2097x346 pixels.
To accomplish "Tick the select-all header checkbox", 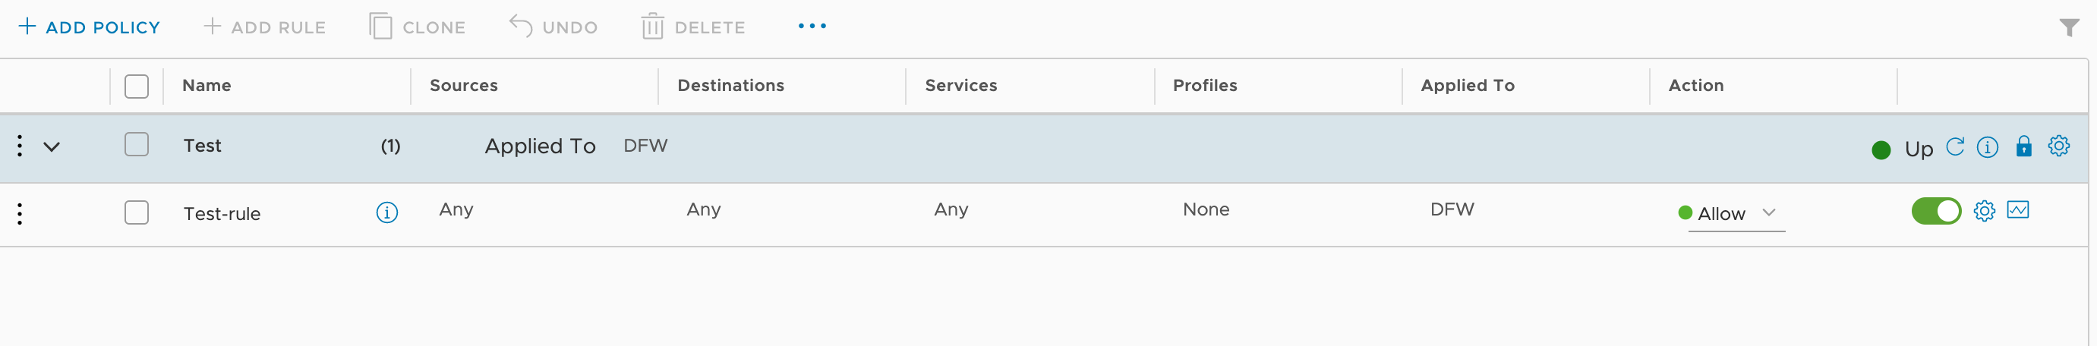I will click(137, 86).
